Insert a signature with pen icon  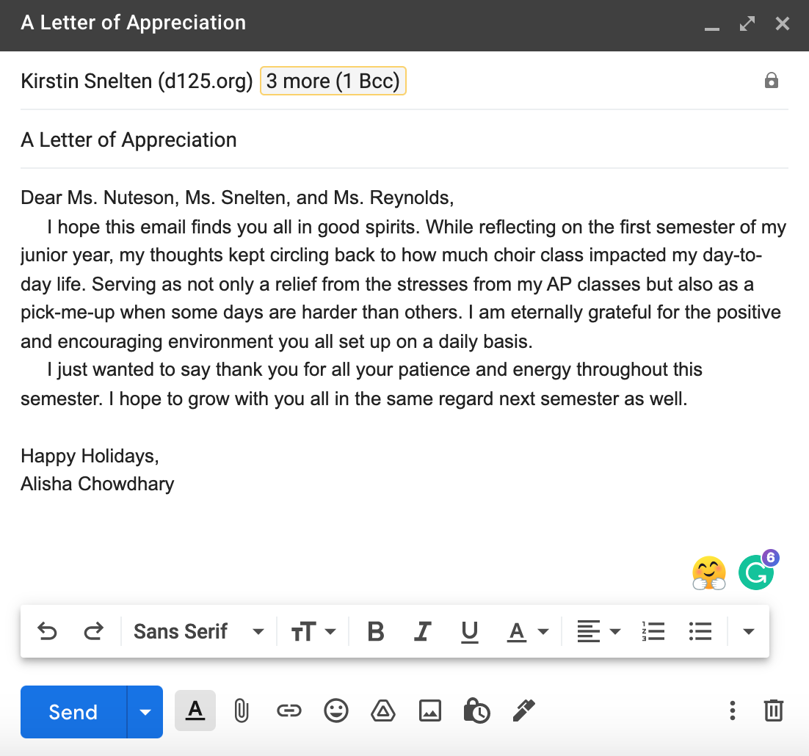[x=523, y=710]
